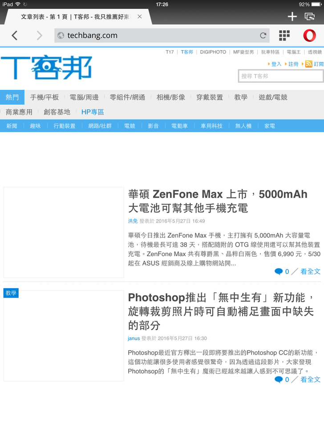Screen dimensions: 324x432
Task: Focus the 搜尋 T客邦 search box
Action: pyautogui.click(x=280, y=76)
